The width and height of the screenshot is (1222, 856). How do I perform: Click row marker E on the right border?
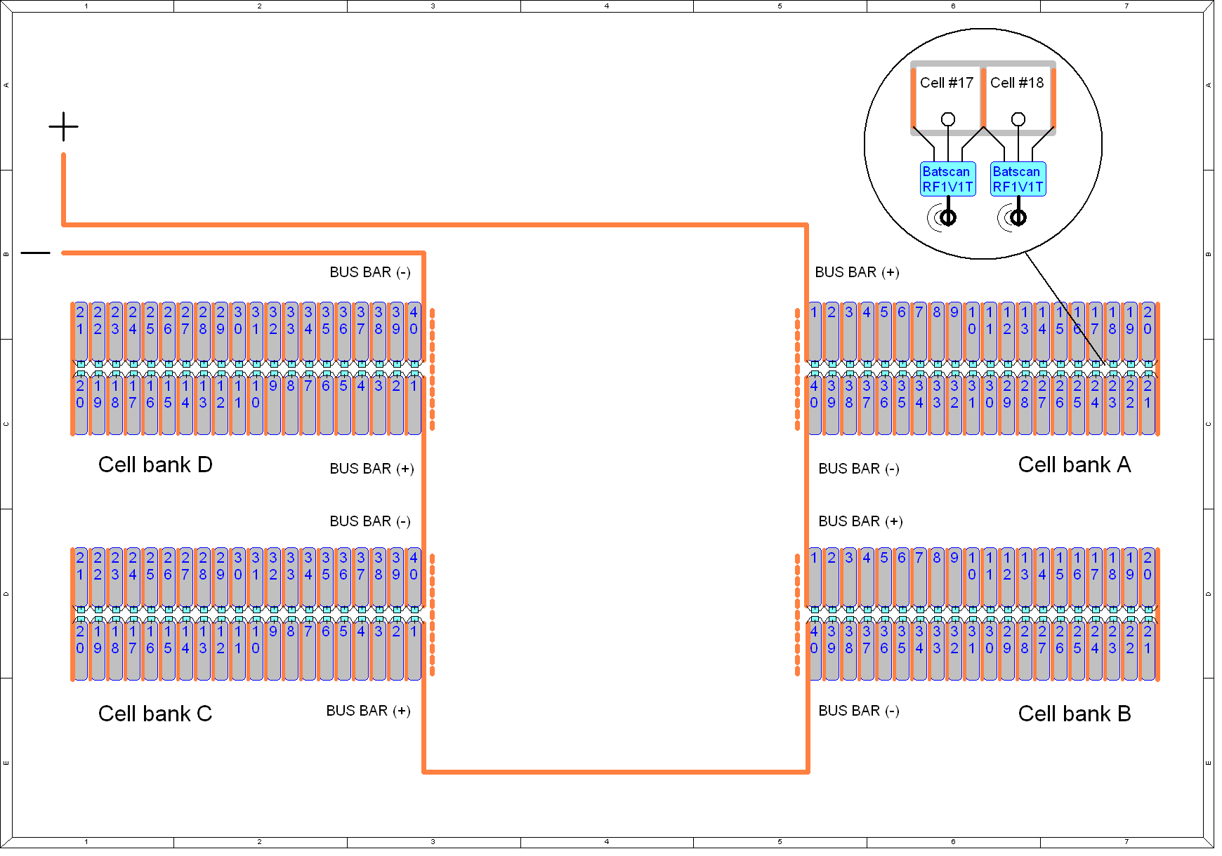click(x=1209, y=763)
